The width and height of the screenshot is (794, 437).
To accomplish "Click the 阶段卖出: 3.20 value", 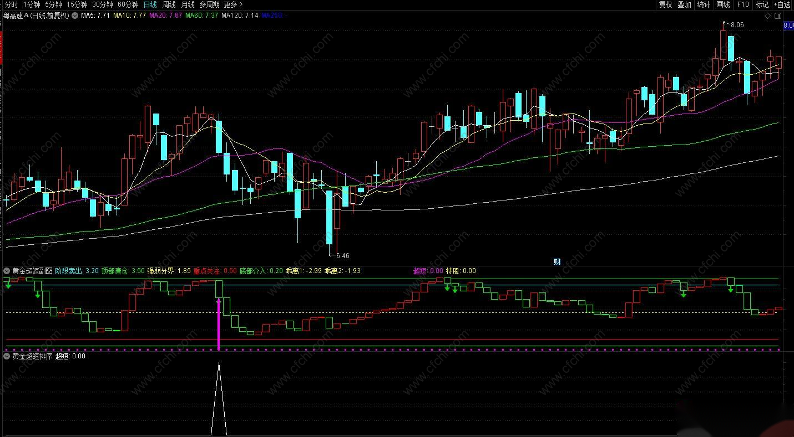I will click(x=77, y=271).
